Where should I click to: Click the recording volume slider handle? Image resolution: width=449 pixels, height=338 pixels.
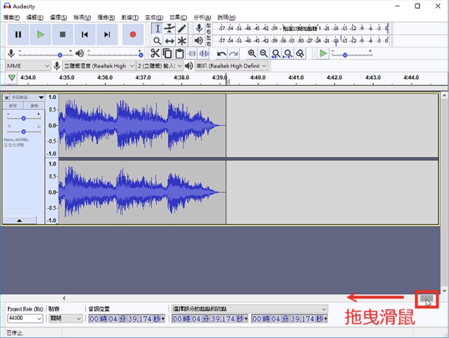[60, 55]
